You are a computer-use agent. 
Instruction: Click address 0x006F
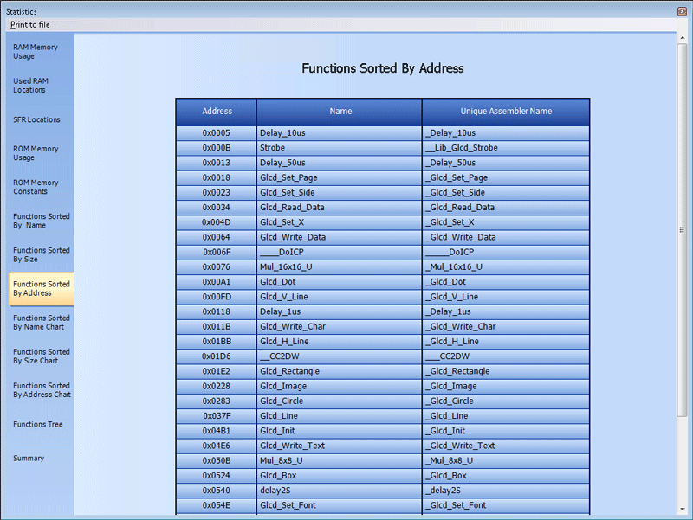[216, 252]
